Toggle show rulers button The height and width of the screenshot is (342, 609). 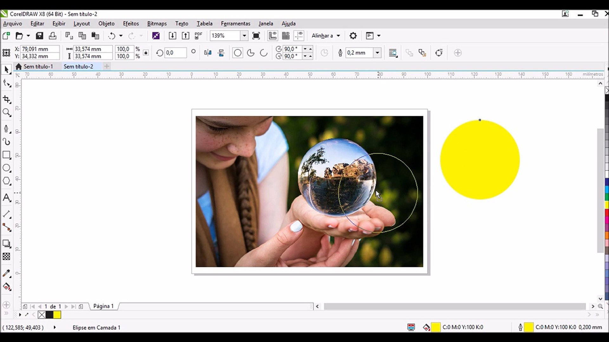272,36
